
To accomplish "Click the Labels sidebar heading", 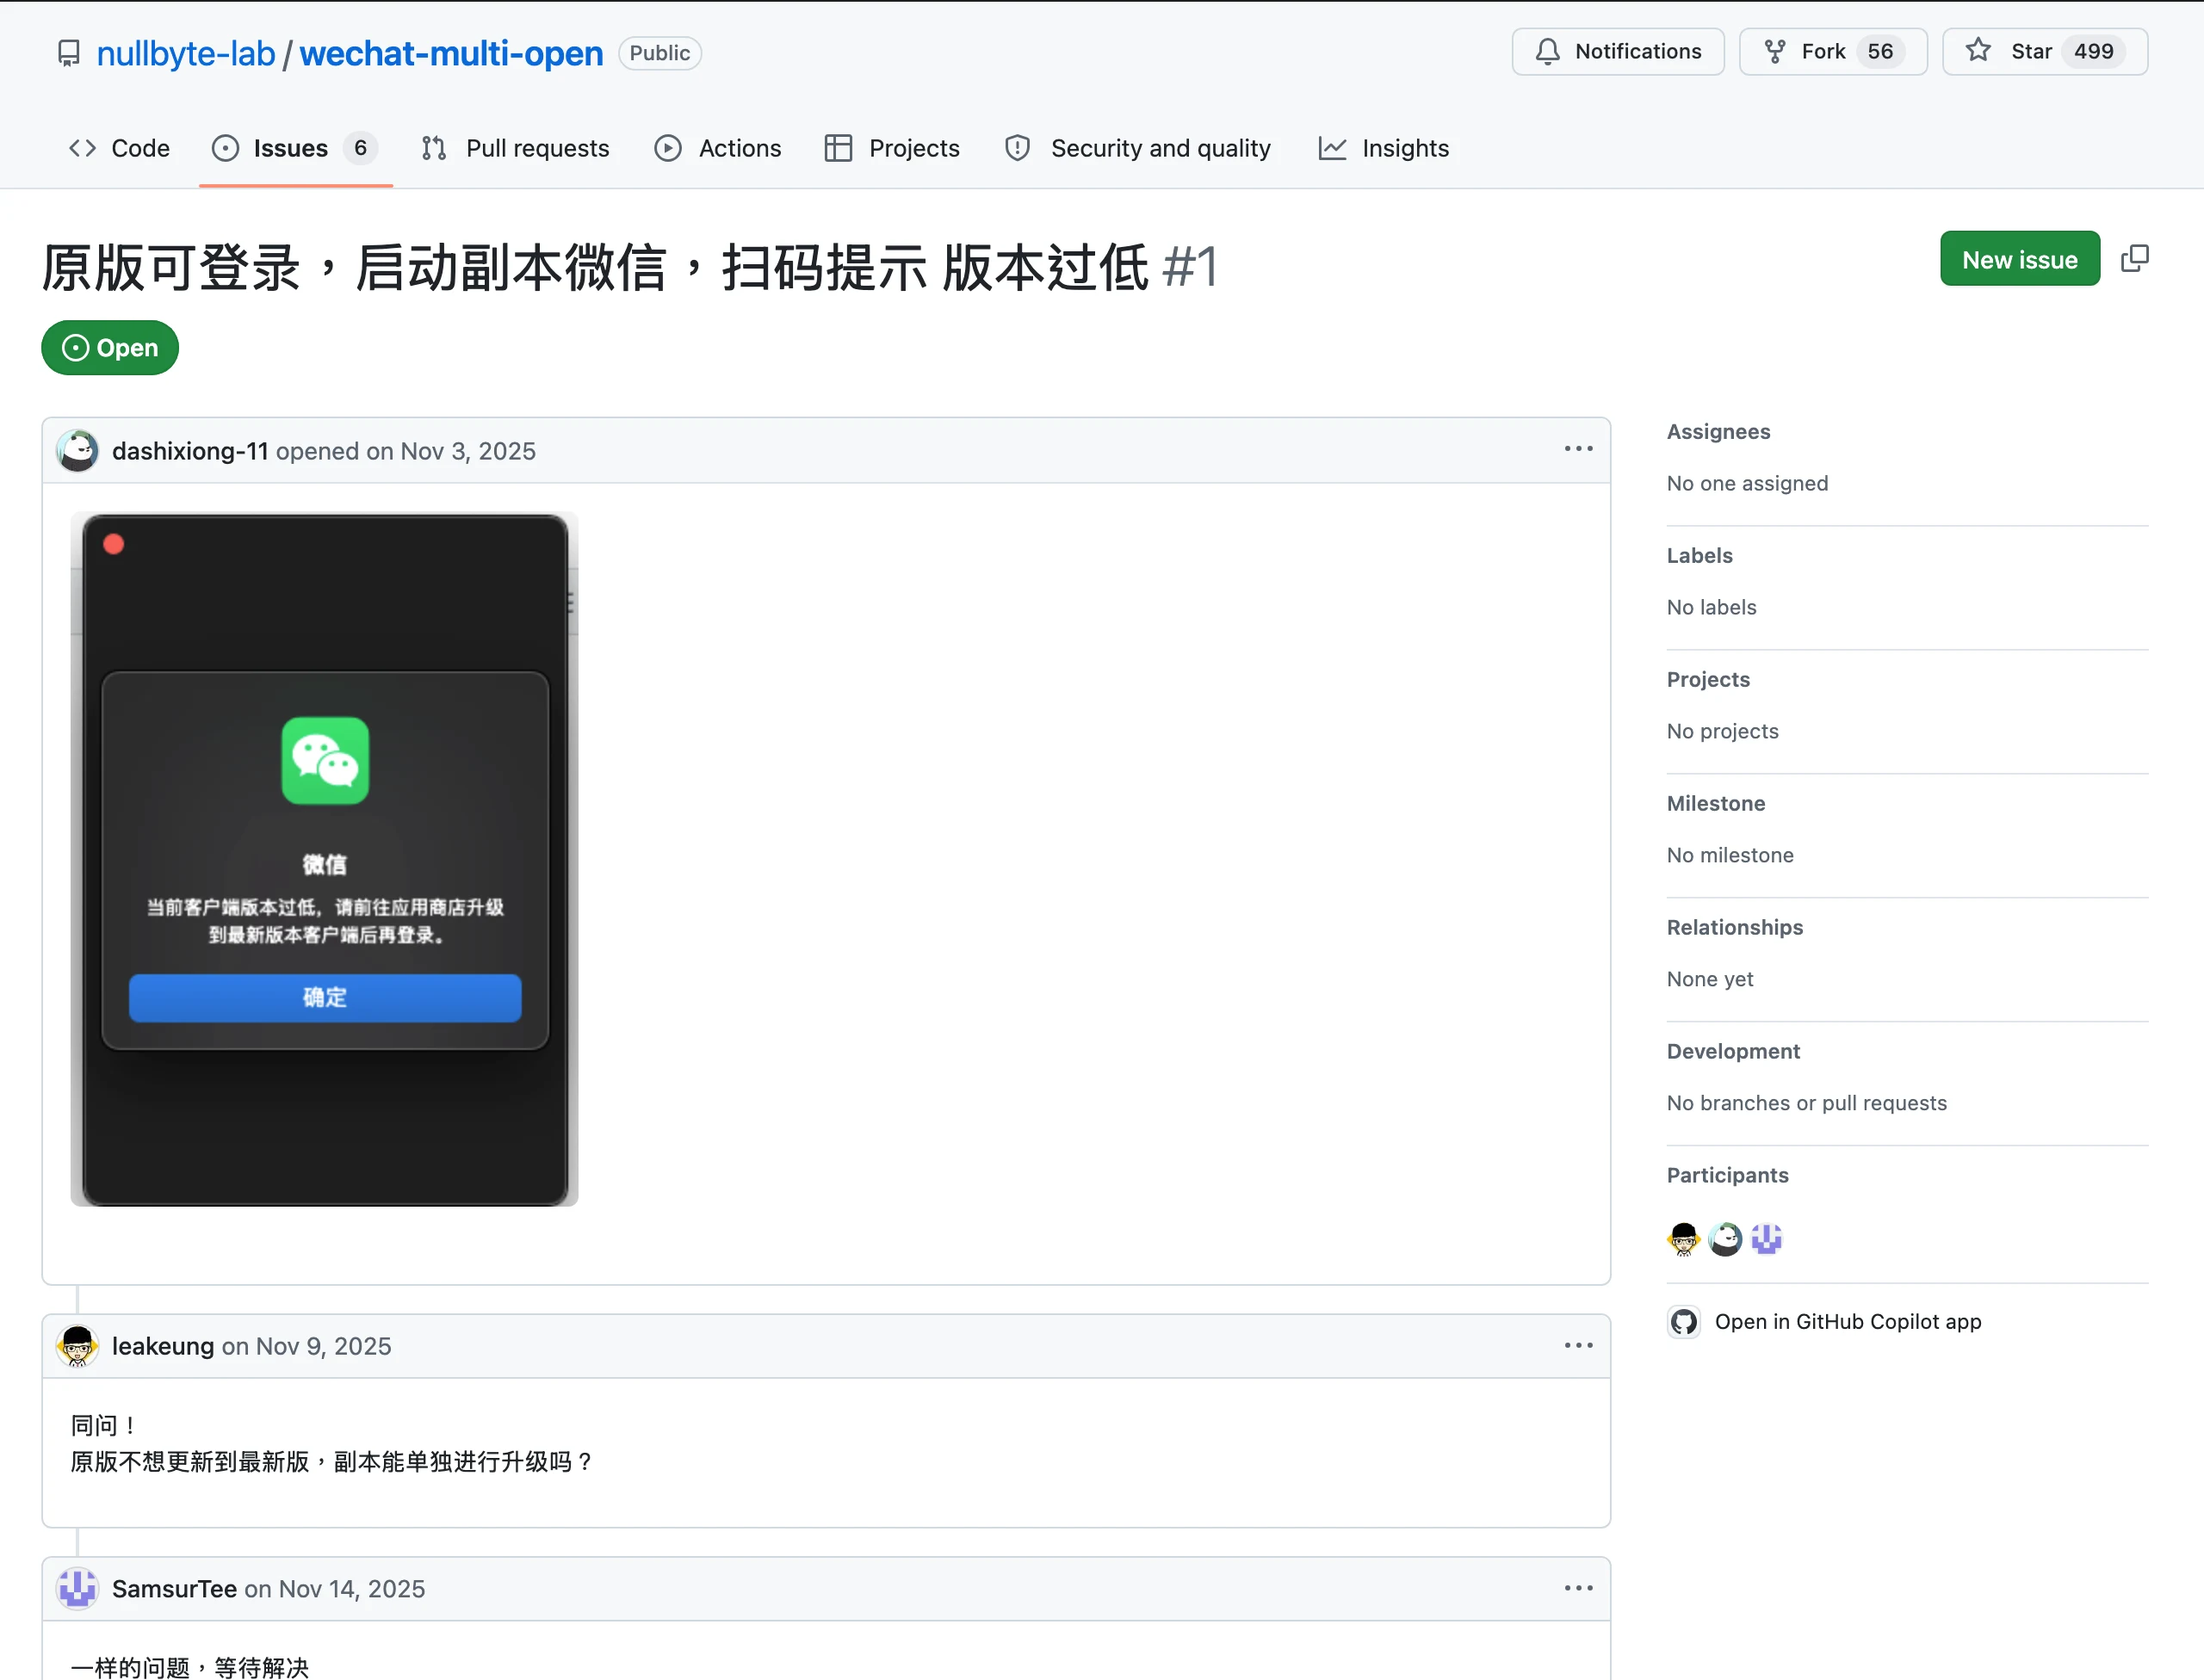I will coord(1699,556).
